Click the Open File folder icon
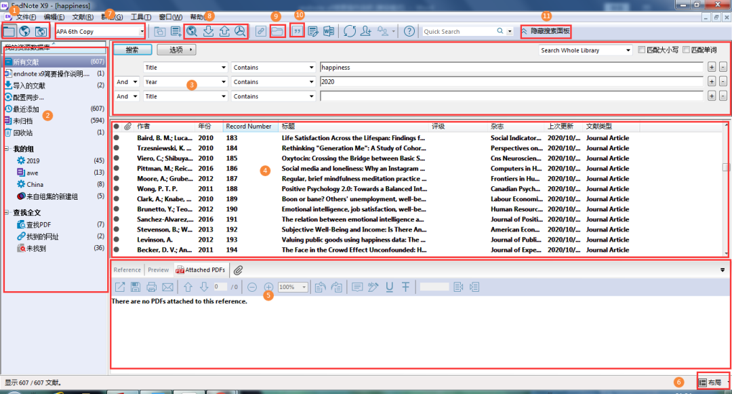The height and width of the screenshot is (394, 732). click(277, 31)
